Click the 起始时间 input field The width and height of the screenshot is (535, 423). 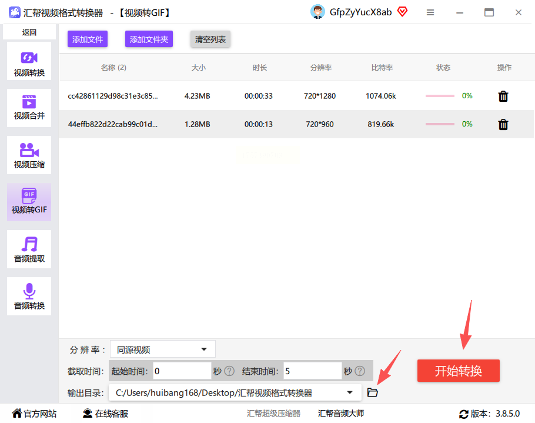182,371
